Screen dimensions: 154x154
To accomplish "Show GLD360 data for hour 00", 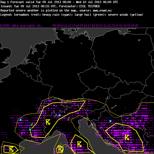I will tap(117, 25).
